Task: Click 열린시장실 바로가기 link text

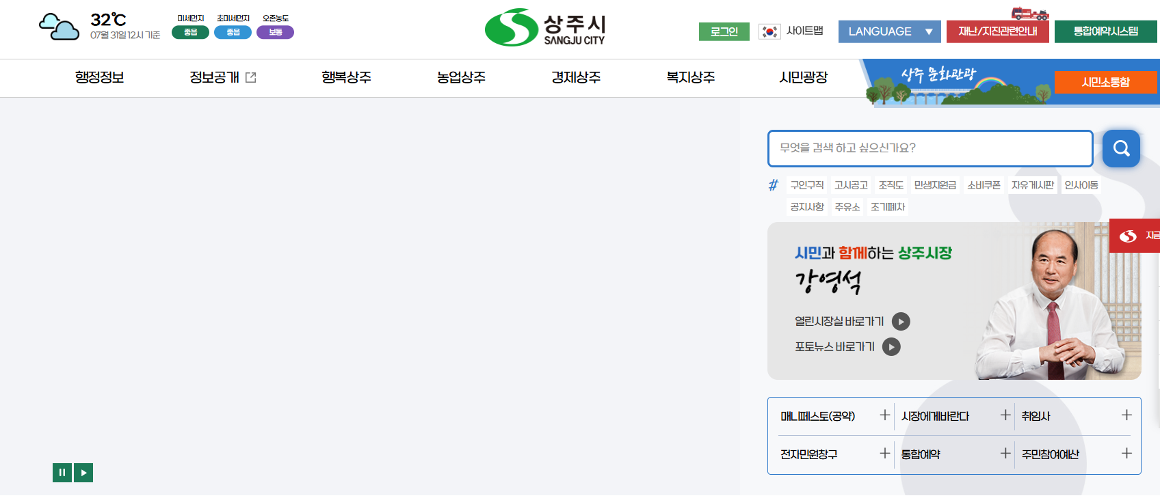Action: tap(839, 322)
